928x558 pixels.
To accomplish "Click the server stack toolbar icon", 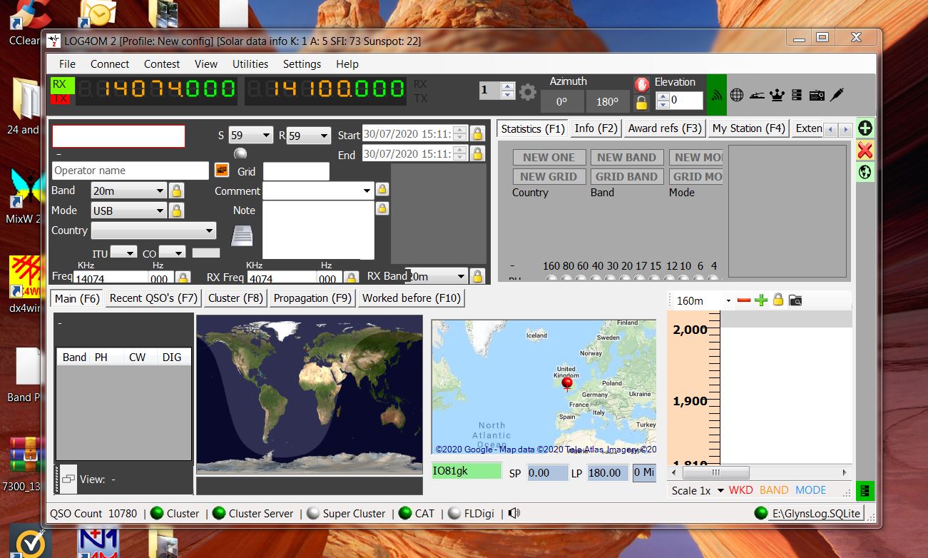I will click(x=797, y=94).
